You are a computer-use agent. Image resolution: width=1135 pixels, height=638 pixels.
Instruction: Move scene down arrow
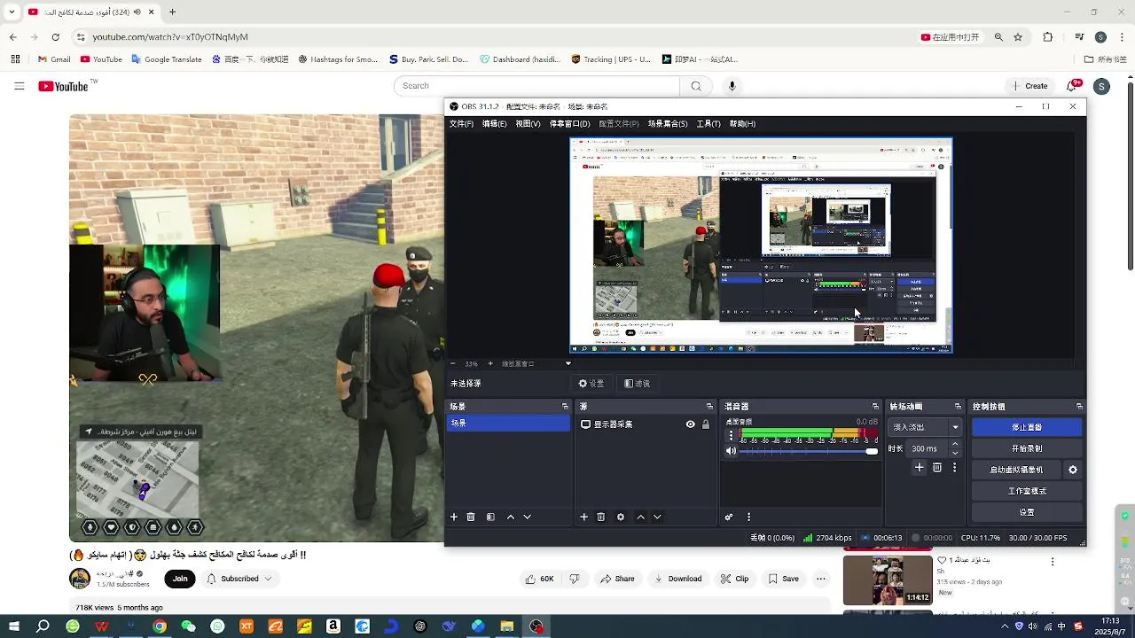(528, 517)
